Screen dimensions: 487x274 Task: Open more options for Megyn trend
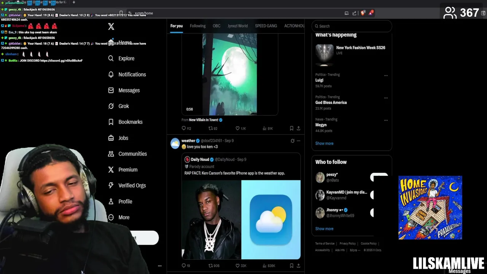tap(386, 120)
